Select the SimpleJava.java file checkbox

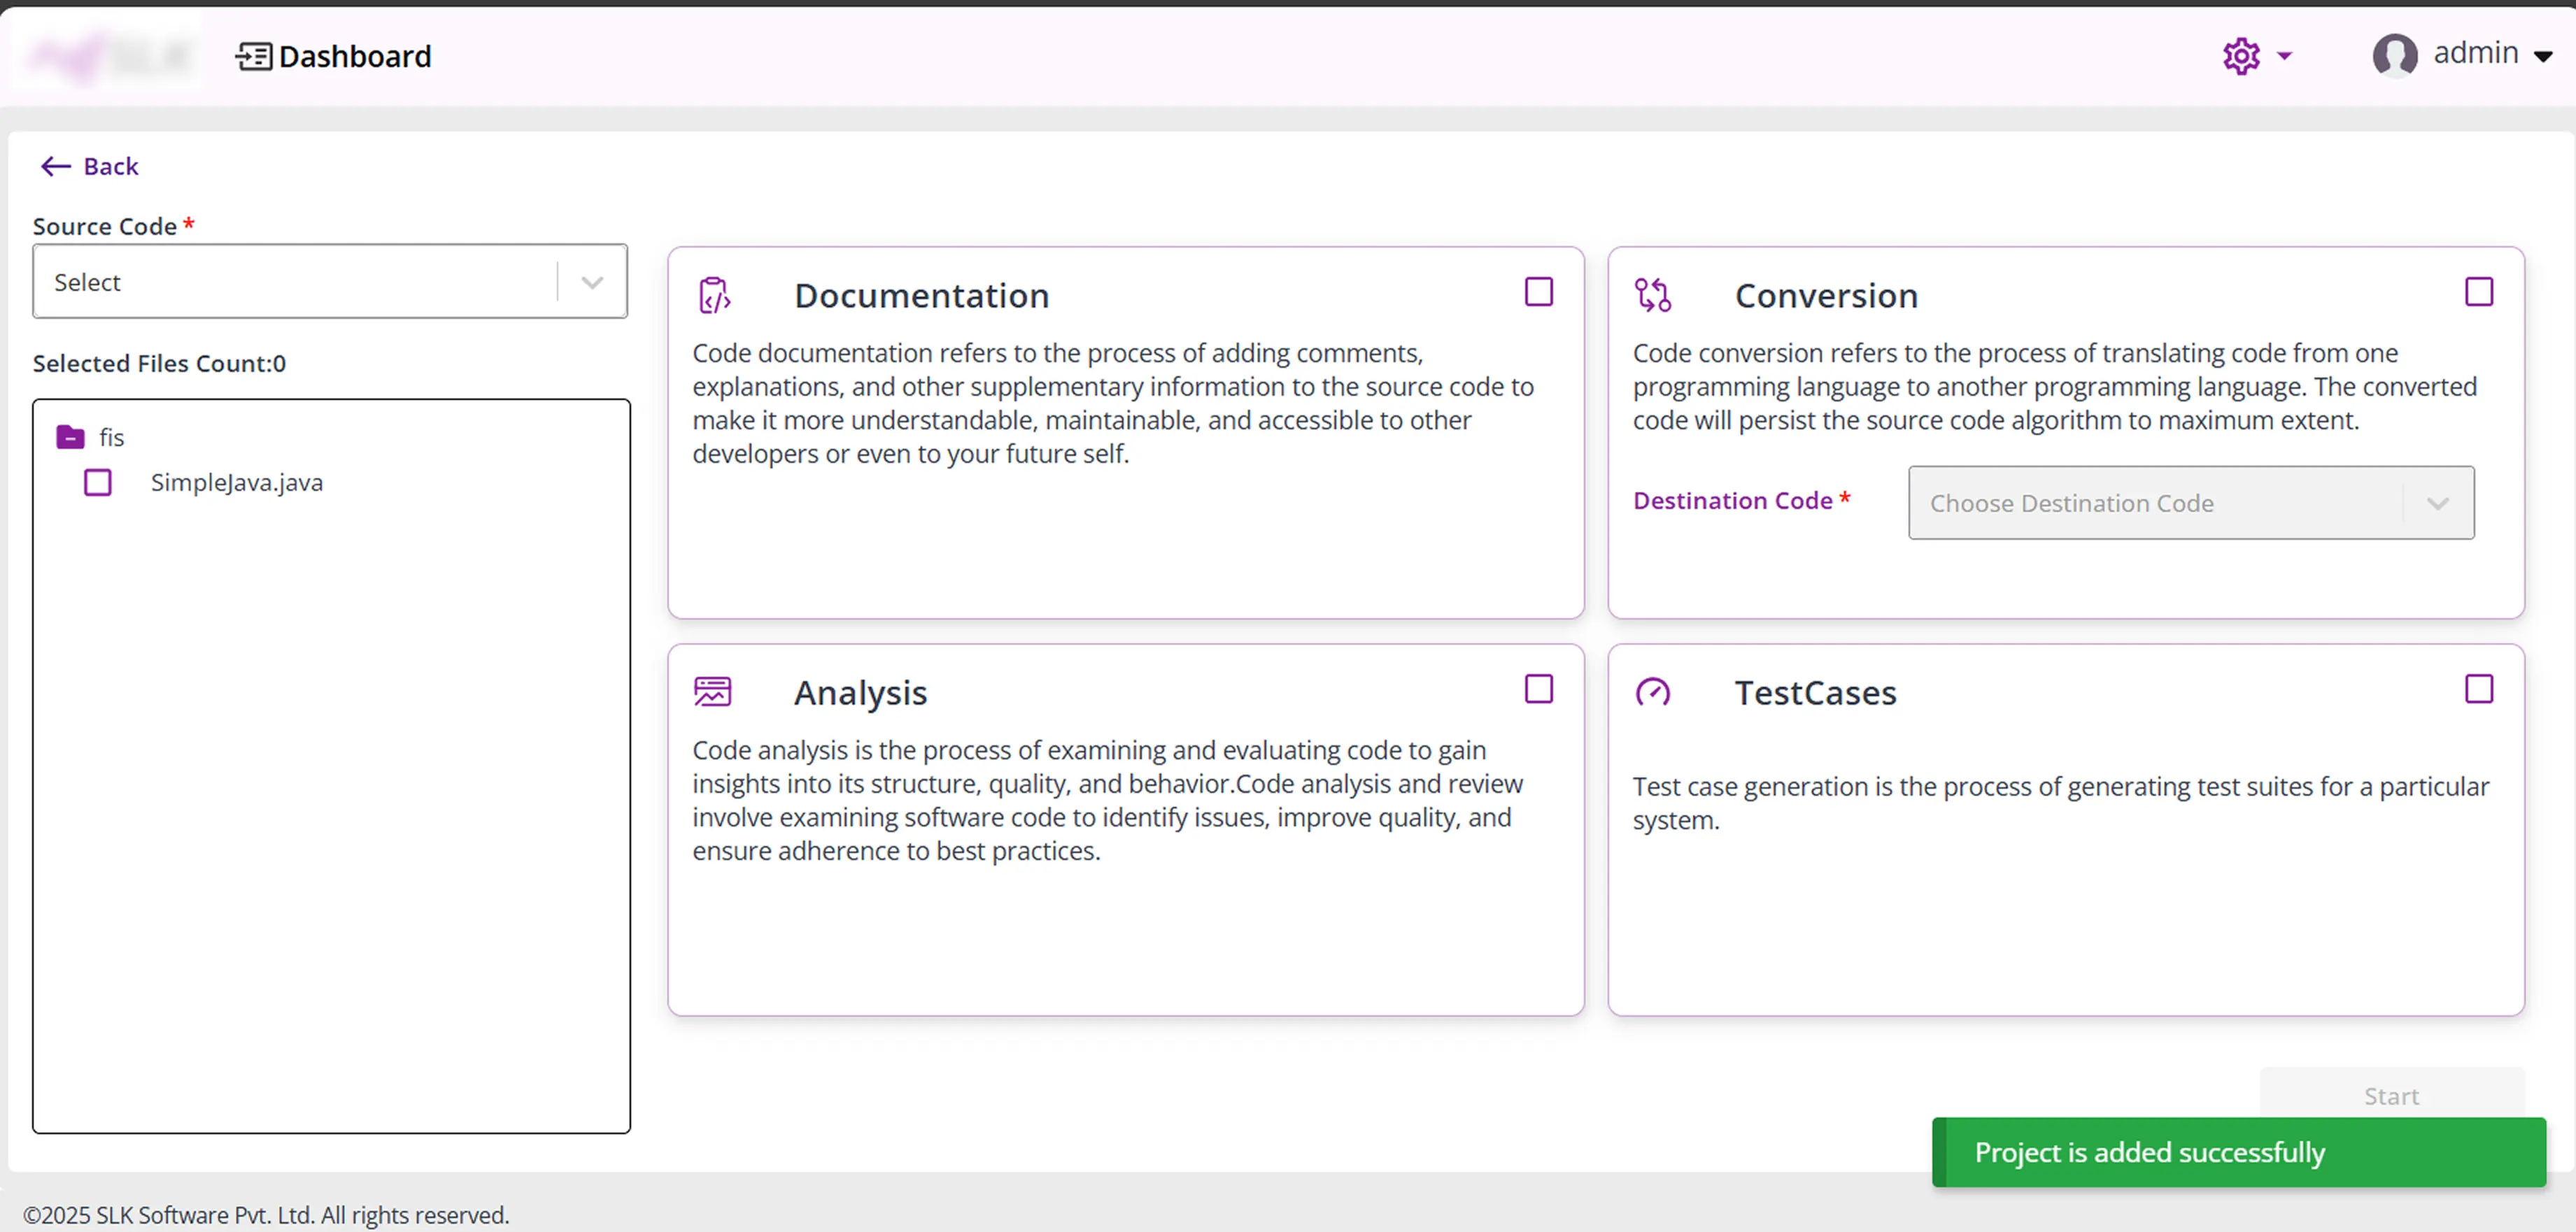point(97,482)
